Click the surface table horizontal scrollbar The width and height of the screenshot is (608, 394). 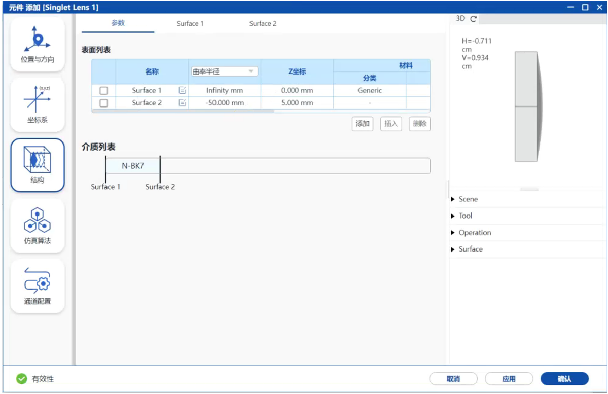183,111
